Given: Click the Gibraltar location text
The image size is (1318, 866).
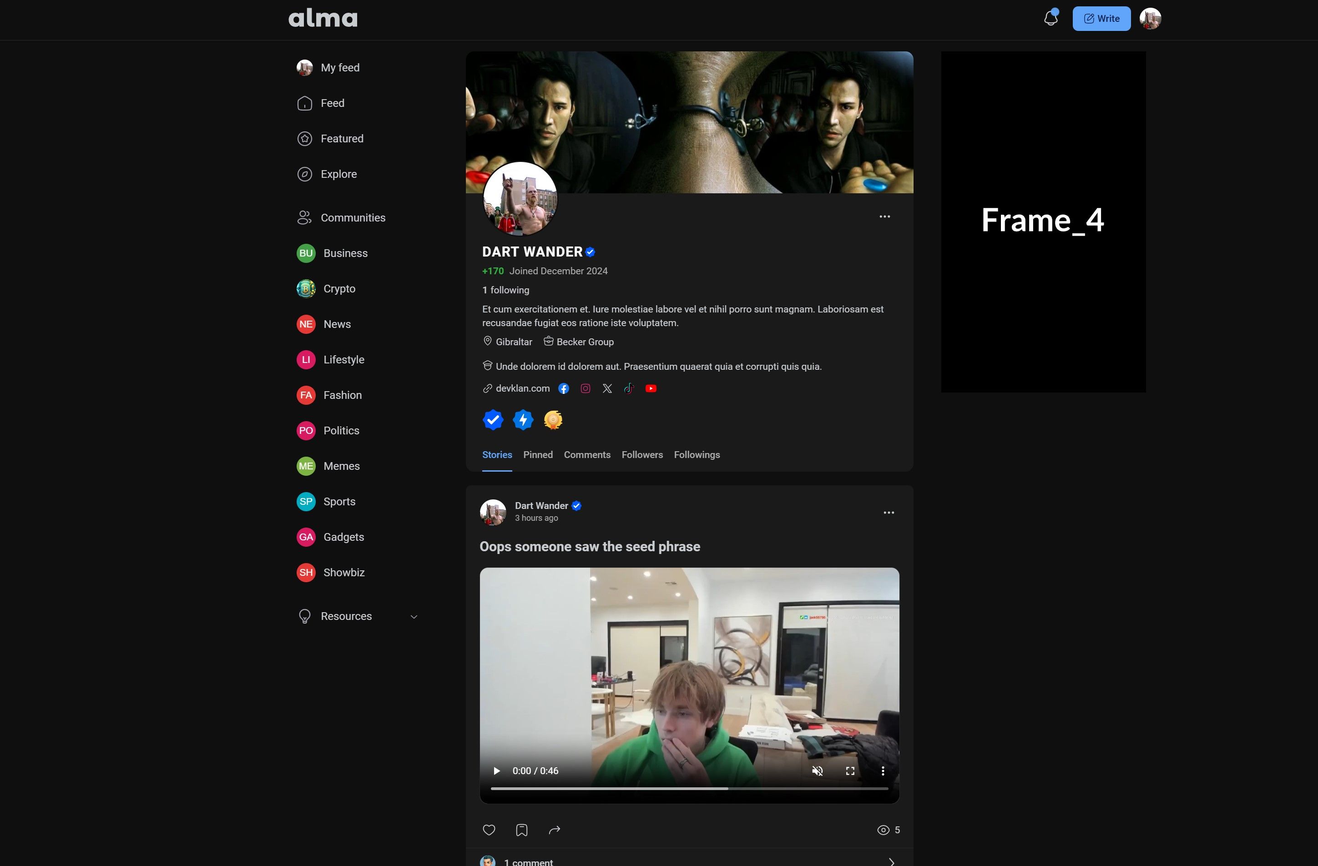Looking at the screenshot, I should click(x=513, y=342).
